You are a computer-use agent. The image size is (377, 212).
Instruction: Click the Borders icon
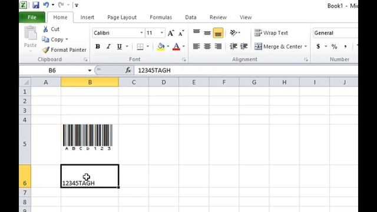tap(140, 47)
